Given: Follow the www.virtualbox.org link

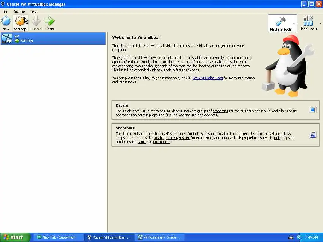Looking at the screenshot, I should click(208, 78).
